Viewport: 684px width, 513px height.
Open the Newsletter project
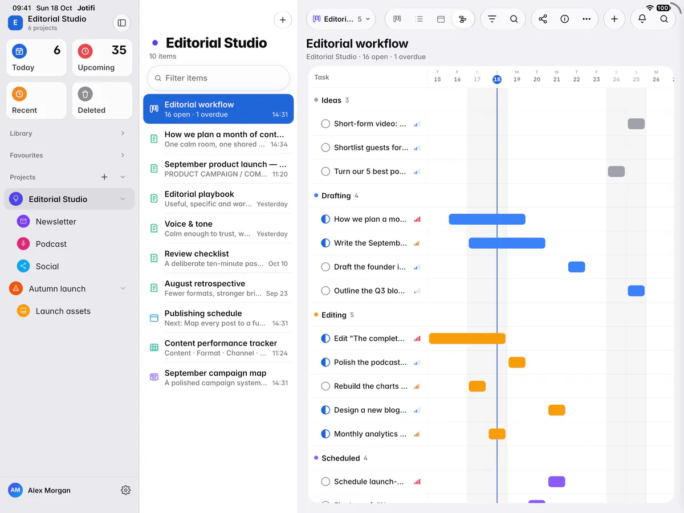(x=70, y=222)
